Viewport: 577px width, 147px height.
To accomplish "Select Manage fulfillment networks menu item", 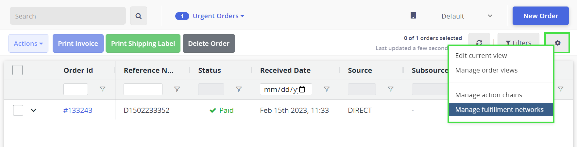I will pos(499,110).
